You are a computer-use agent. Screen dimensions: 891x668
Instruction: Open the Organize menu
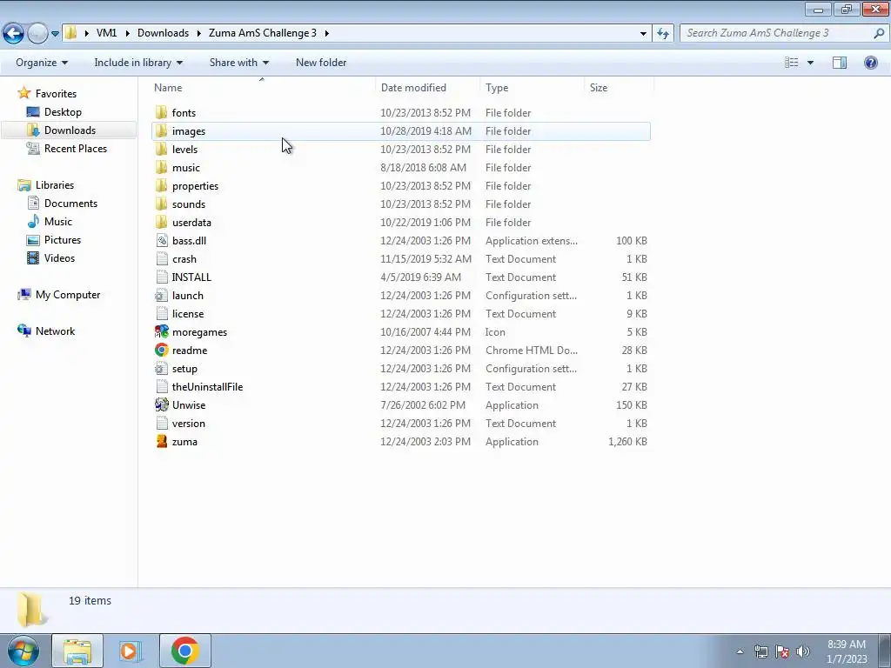point(42,63)
